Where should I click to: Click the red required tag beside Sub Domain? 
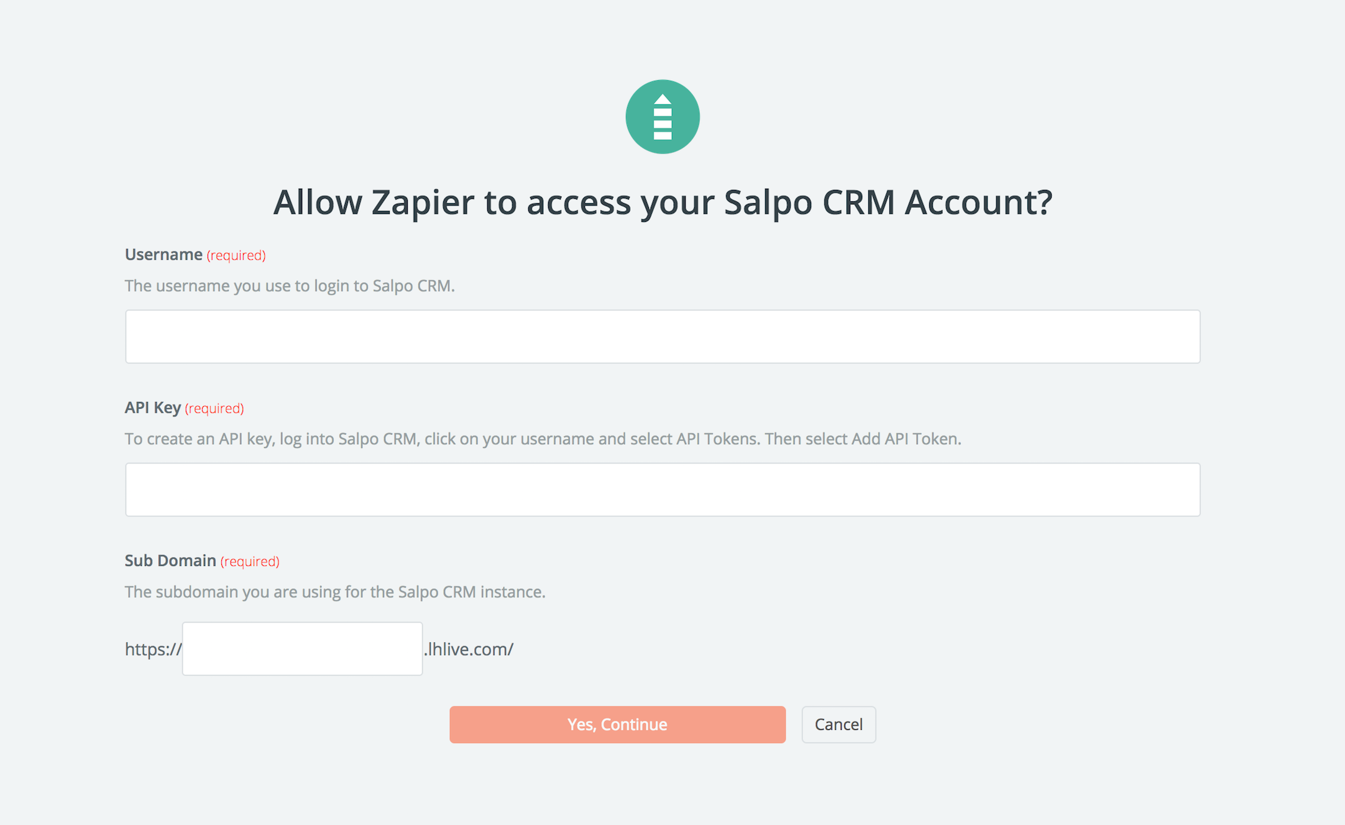250,561
